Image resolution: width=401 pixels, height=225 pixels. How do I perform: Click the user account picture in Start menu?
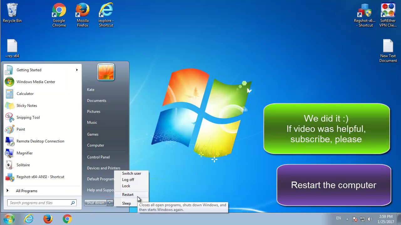click(x=106, y=72)
